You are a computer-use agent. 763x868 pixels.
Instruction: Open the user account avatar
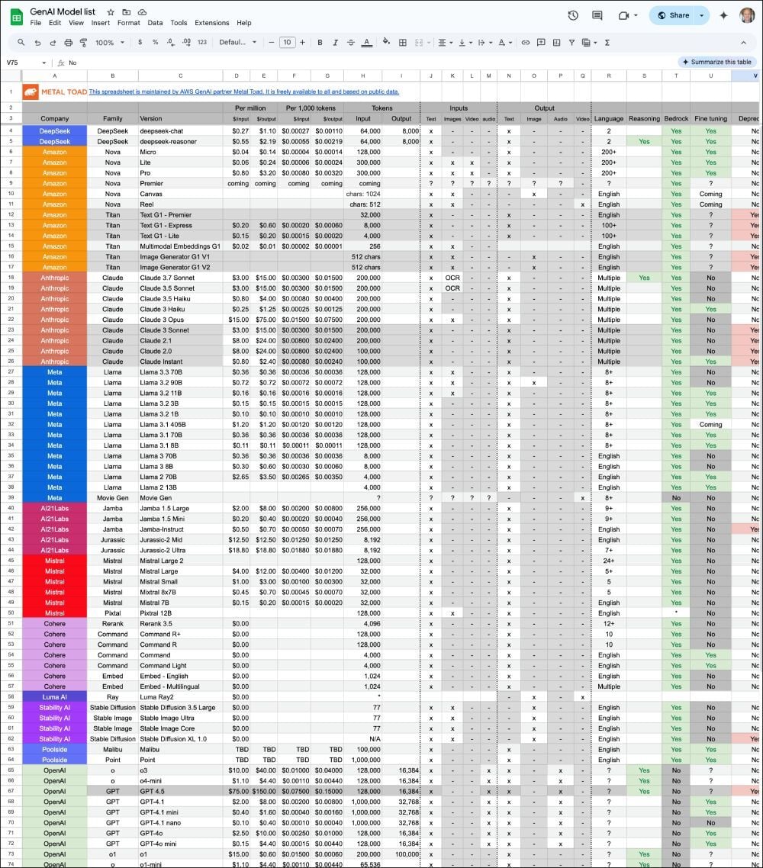tap(748, 15)
